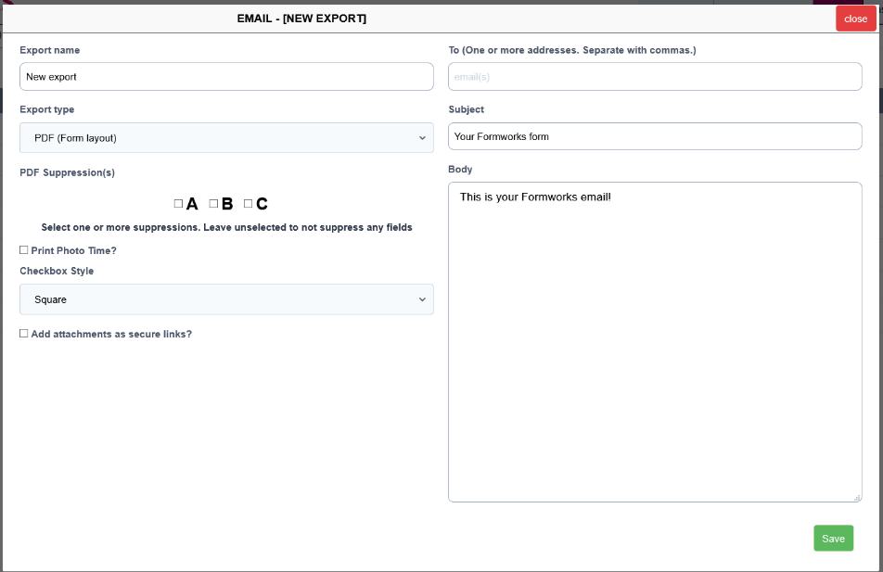
Task: Click the Export name input field
Action: tap(226, 77)
